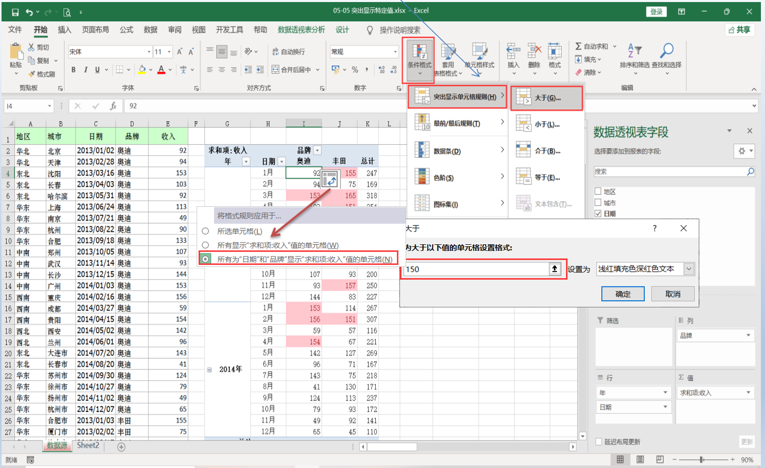This screenshot has width=765, height=468.
Task: Open Format as Table (套用表格格式)
Action: click(448, 60)
